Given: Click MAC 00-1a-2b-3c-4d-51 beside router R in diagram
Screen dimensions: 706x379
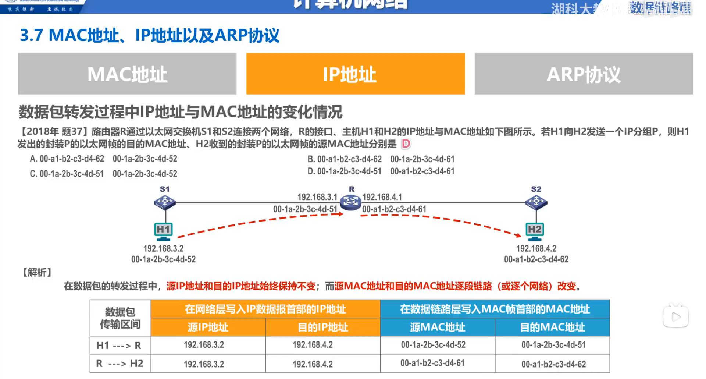Looking at the screenshot, I should [305, 209].
